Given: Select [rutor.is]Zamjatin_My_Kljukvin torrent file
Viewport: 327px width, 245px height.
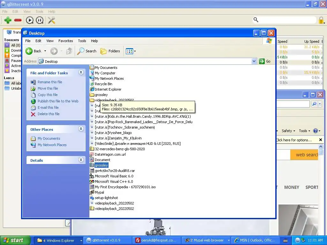Looking at the screenshot, I should (x=116, y=138).
